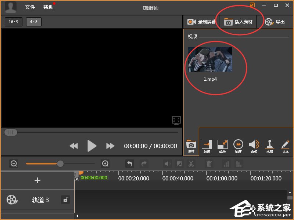Screen dimensions: 294x220
Task: Click the trash delete icon
Action: [209, 164]
